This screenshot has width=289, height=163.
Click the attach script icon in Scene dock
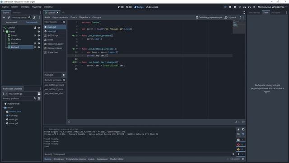(34, 17)
